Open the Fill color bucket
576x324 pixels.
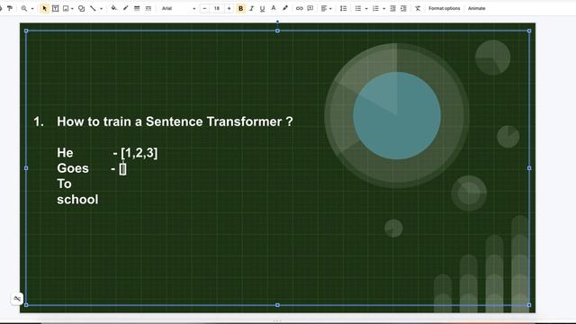click(x=114, y=8)
